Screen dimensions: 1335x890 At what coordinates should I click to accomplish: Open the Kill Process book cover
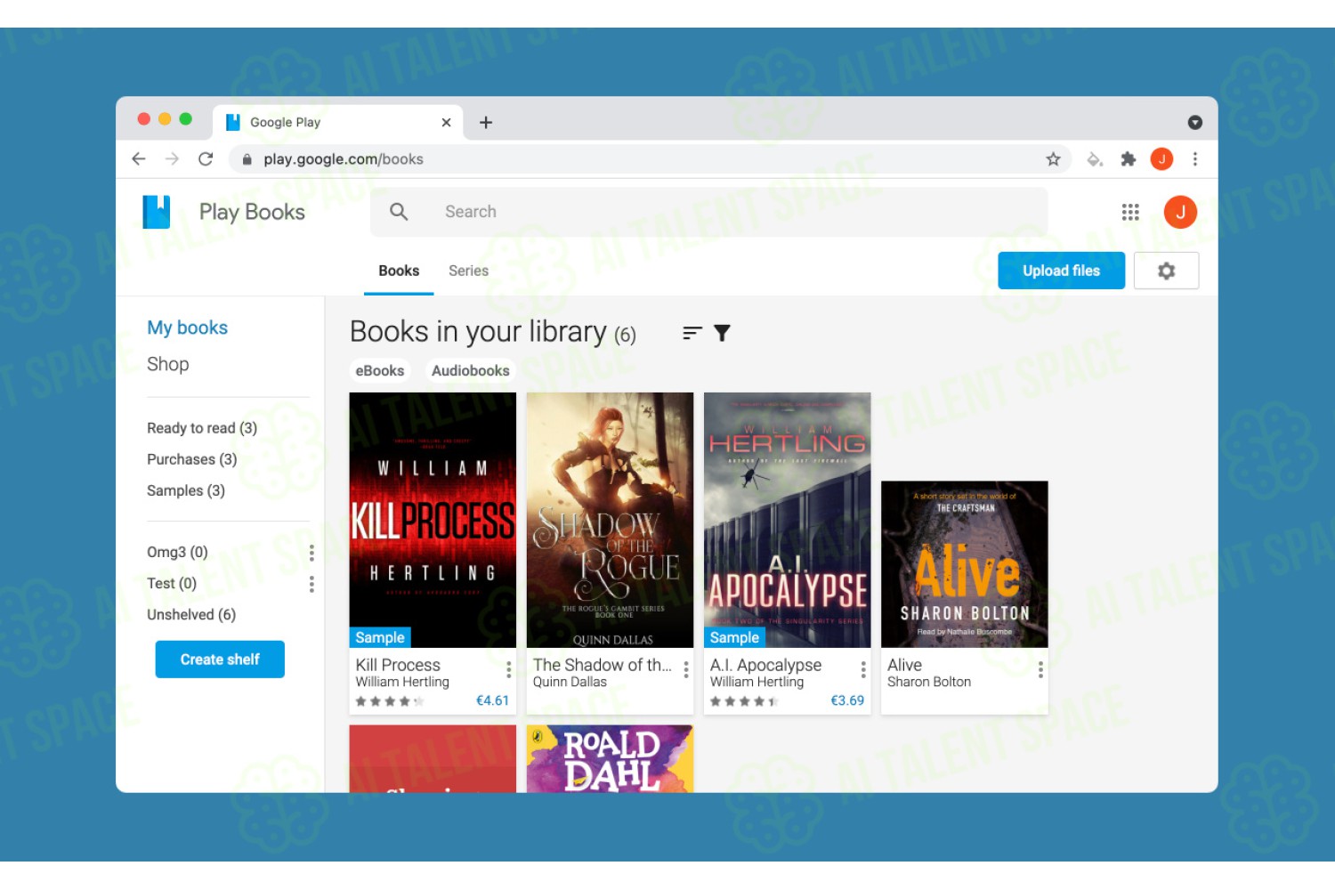[433, 520]
